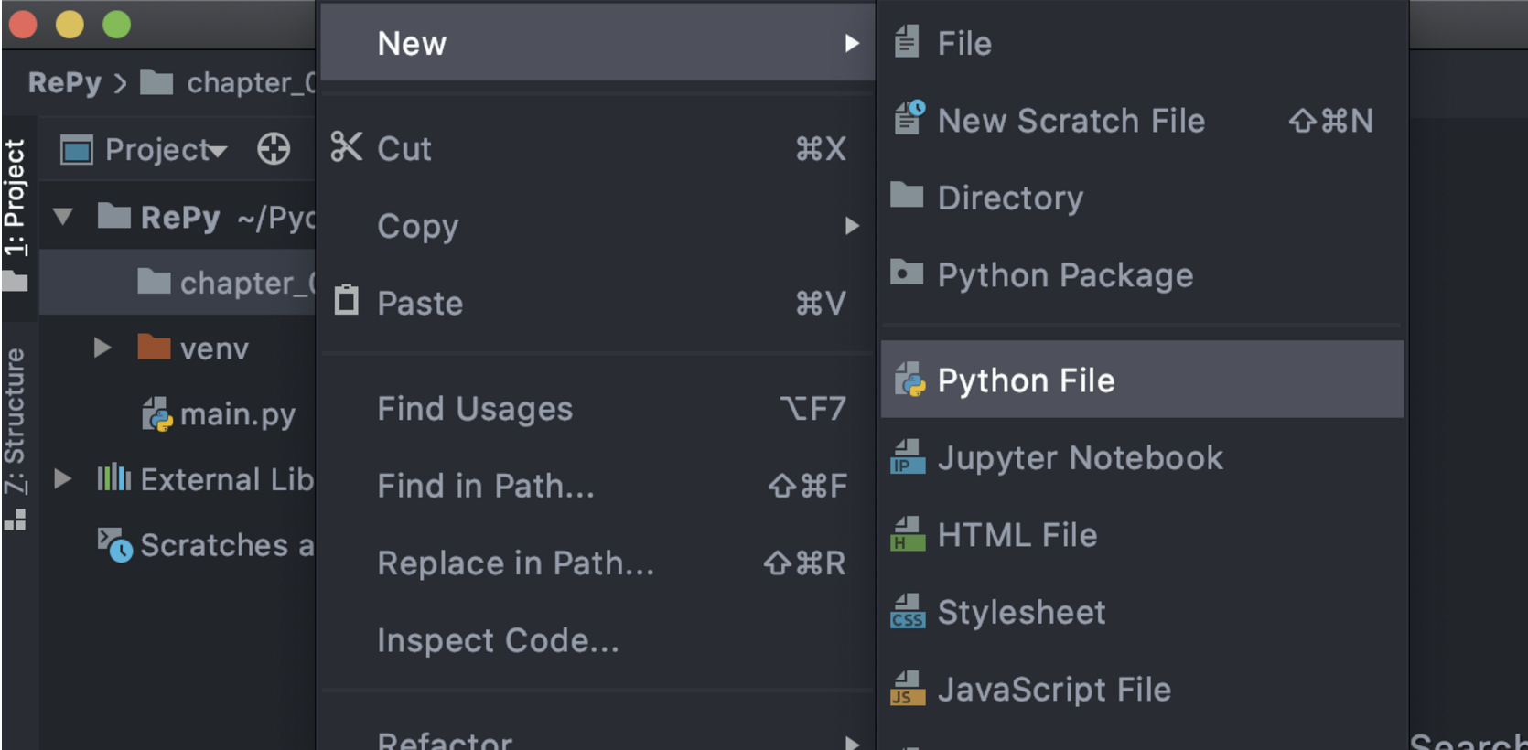The height and width of the screenshot is (750, 1528).
Task: Open the 7: Structure side tab
Action: click(x=16, y=421)
